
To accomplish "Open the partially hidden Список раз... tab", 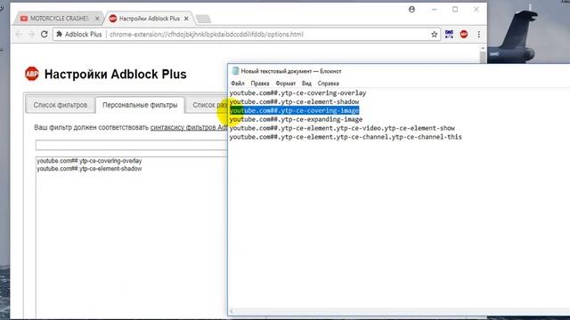I will (208, 105).
